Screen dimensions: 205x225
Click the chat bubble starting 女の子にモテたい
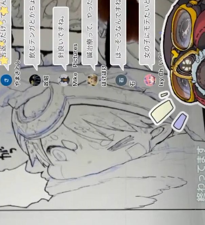tap(147, 35)
